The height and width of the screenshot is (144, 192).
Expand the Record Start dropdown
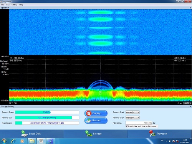click(132, 112)
